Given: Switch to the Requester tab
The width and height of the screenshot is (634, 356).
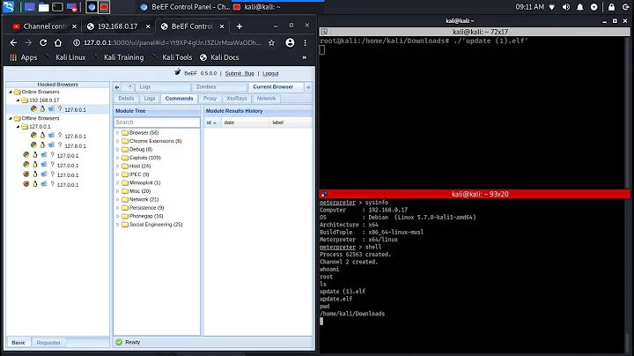Looking at the screenshot, I should [48, 343].
